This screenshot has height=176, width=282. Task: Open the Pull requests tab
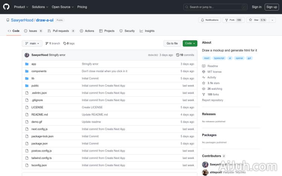61,31
